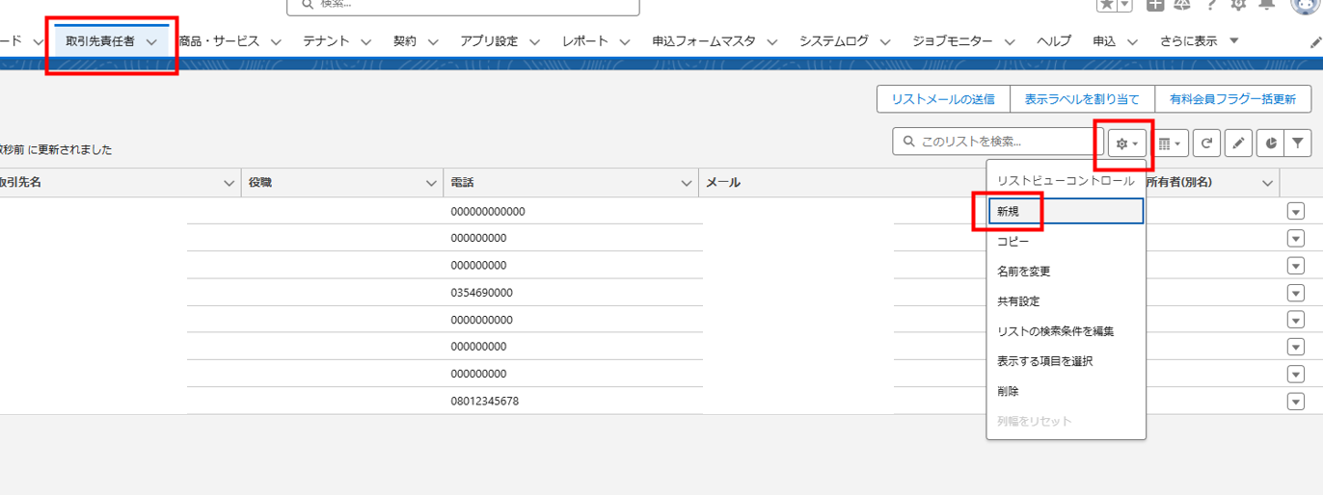Select 新規 from list view controls
This screenshot has width=1323, height=495.
pyautogui.click(x=1009, y=211)
